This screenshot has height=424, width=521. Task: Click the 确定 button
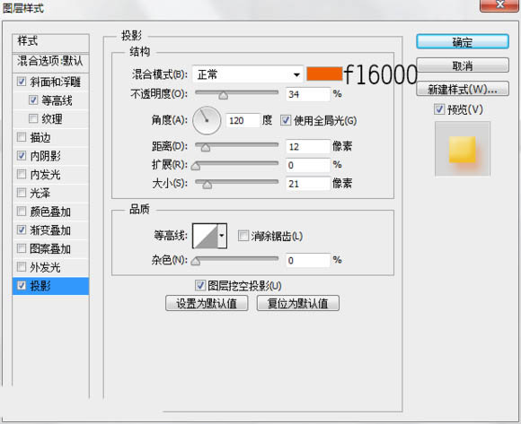point(463,42)
